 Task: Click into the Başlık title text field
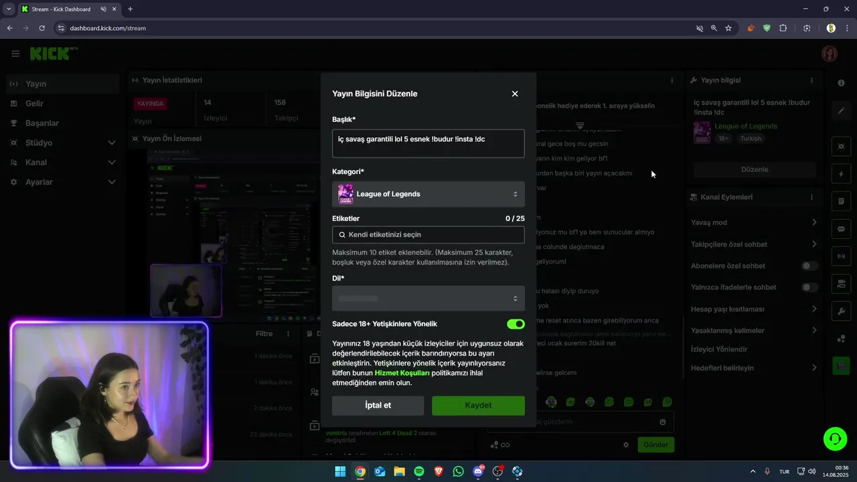coord(428,143)
